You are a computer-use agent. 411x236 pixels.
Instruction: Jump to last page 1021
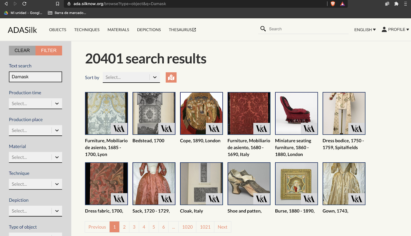tap(205, 227)
